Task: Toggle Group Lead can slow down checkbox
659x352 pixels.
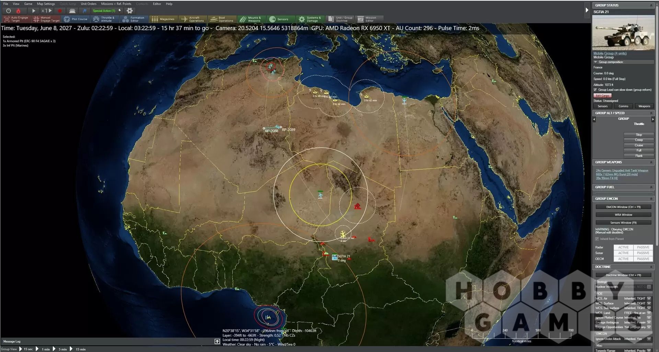Action: pos(596,90)
